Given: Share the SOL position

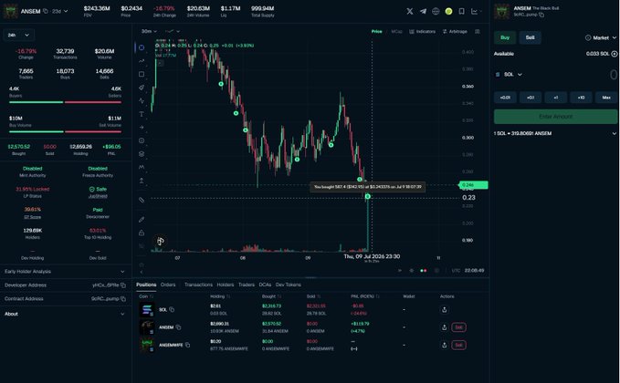Looking at the screenshot, I should coord(444,310).
